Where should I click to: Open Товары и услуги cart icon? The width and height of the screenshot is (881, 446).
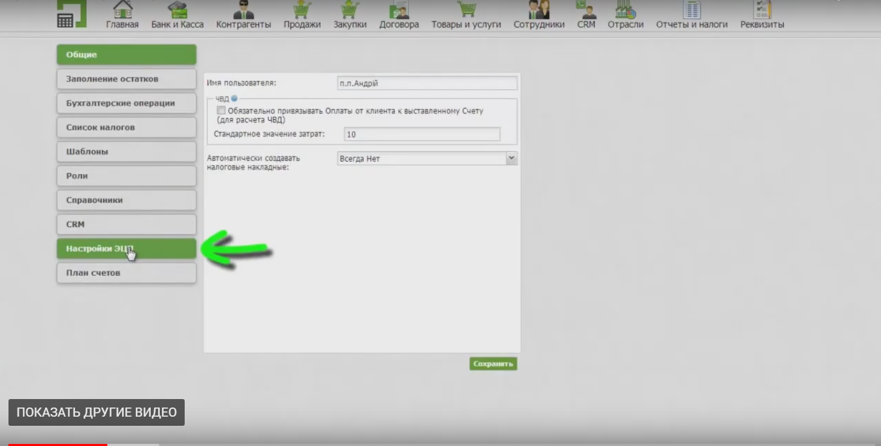point(466,10)
